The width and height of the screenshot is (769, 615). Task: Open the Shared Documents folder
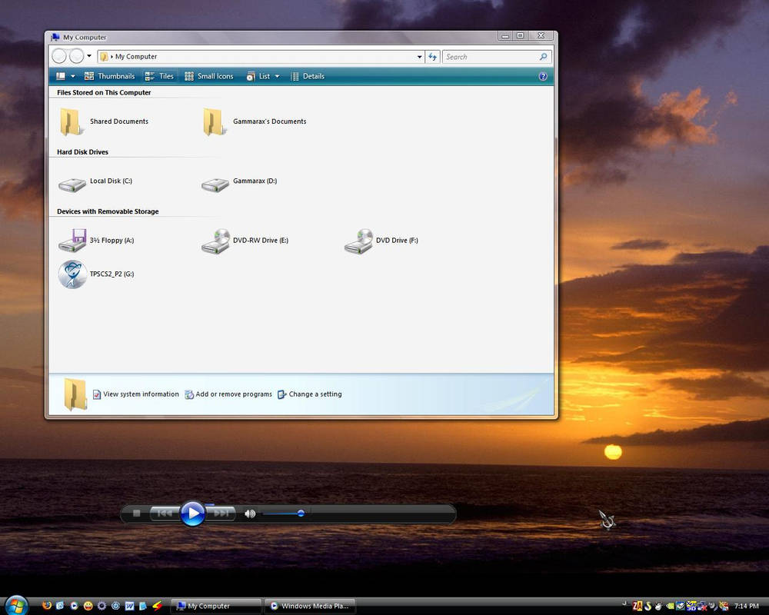click(x=104, y=121)
